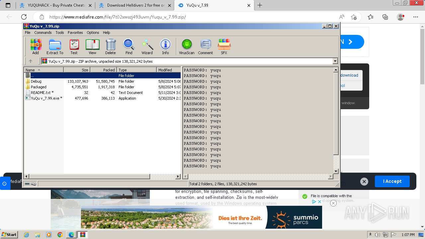The height and width of the screenshot is (239, 425).
Task: Click the View file icon
Action: 92,47
